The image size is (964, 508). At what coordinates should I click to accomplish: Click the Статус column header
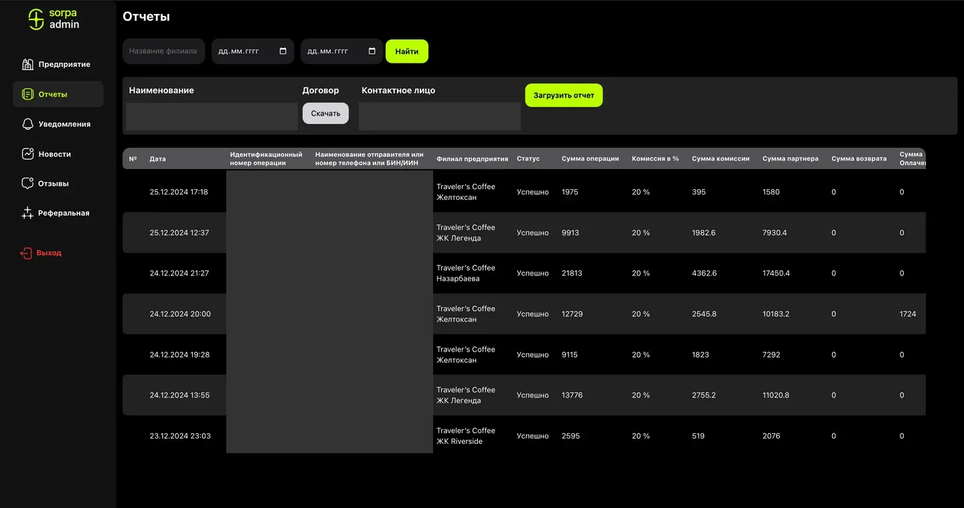point(528,159)
